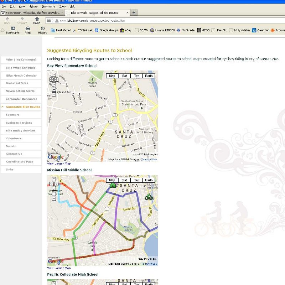
Task: Pan the Mission Hill map right
Action: click(56, 184)
